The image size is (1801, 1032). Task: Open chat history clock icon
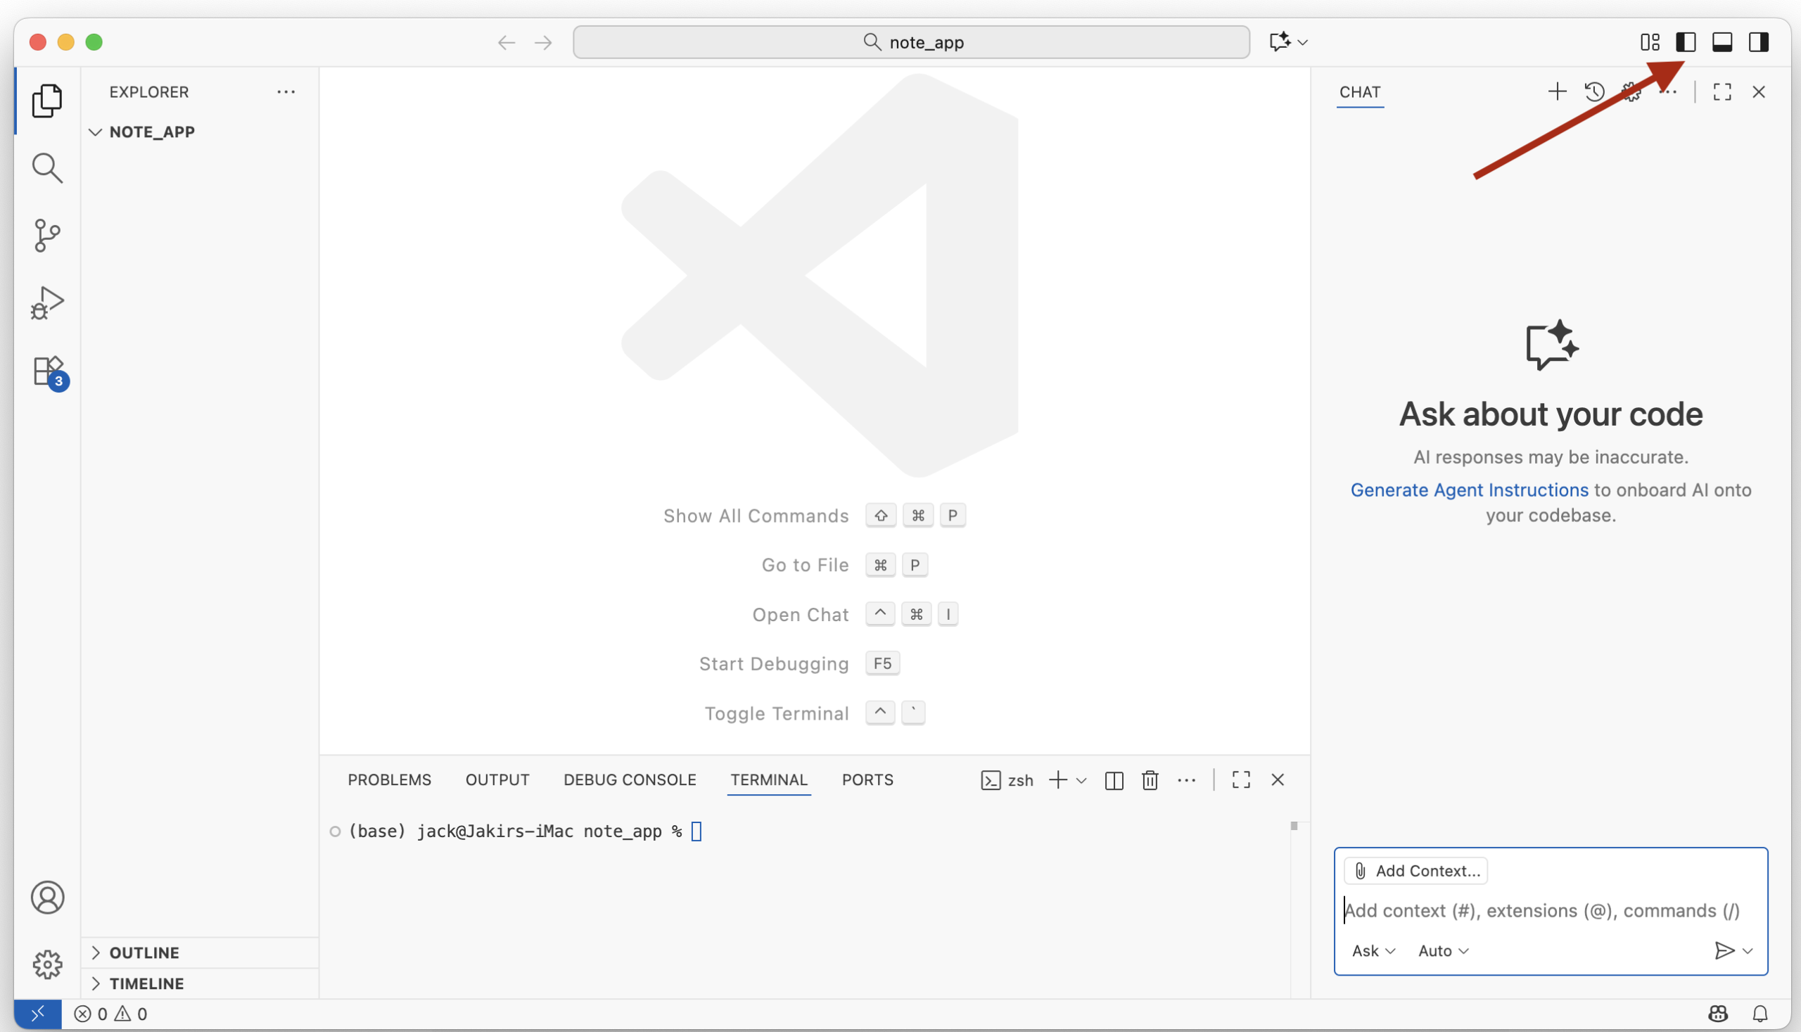[x=1594, y=92]
